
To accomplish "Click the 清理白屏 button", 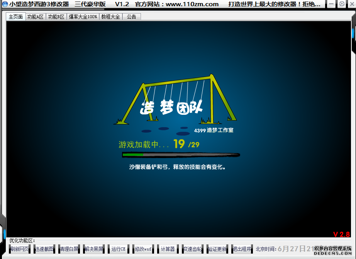I will [69, 249].
